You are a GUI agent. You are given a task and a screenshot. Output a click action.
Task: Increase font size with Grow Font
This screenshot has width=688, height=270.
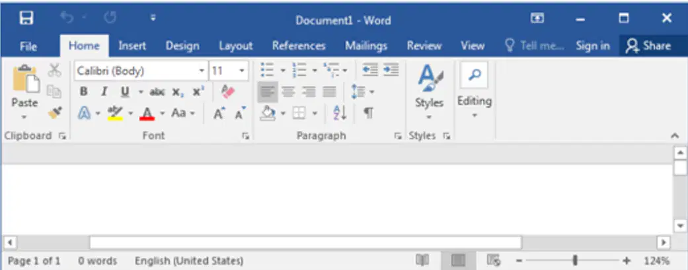(x=219, y=113)
